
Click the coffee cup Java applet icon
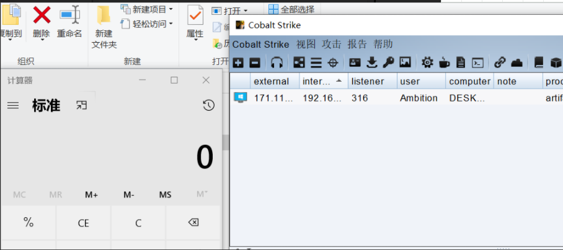(x=444, y=63)
